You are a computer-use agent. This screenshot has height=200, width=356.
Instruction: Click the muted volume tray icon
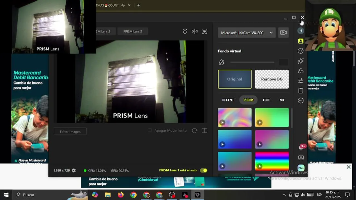[x=303, y=195]
